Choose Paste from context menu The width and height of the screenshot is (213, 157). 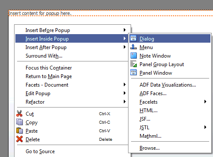[72, 131]
